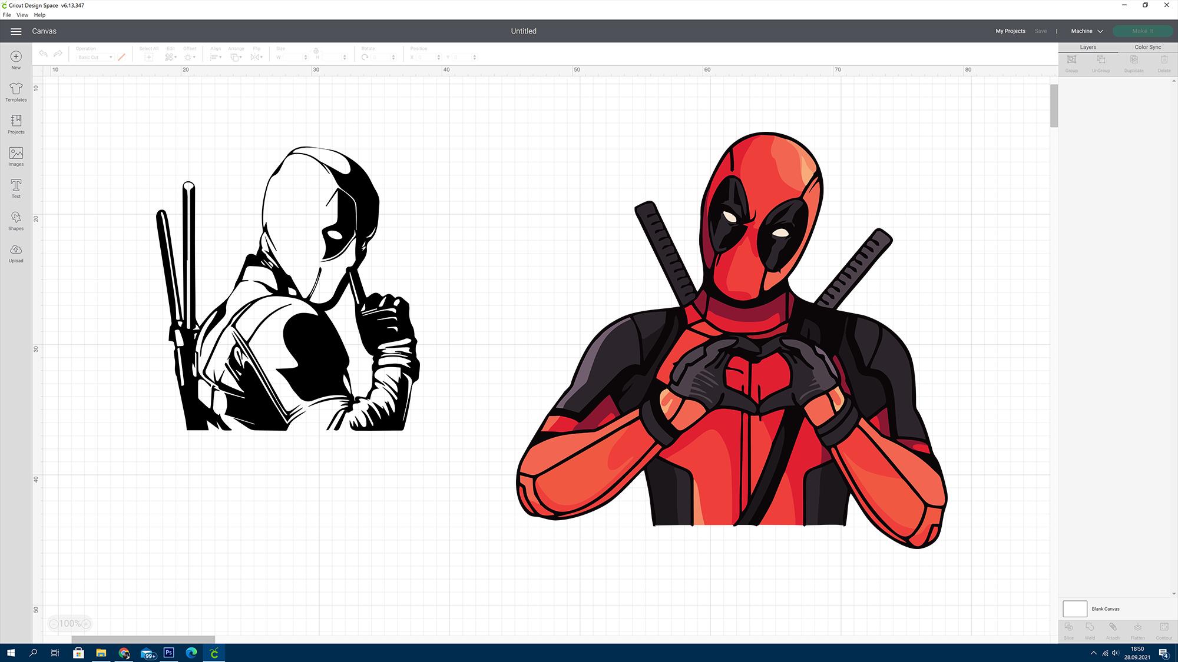Open the File menu
This screenshot has width=1178, height=662.
[6, 15]
